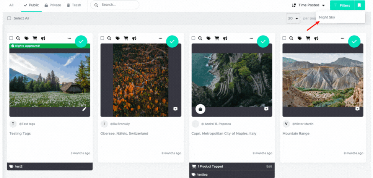
Task: Check the Select All checkbox
Action: pos(9,18)
